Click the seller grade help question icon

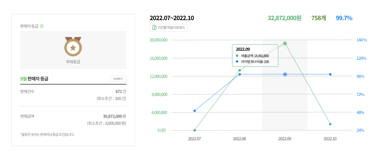pyautogui.click(x=42, y=26)
